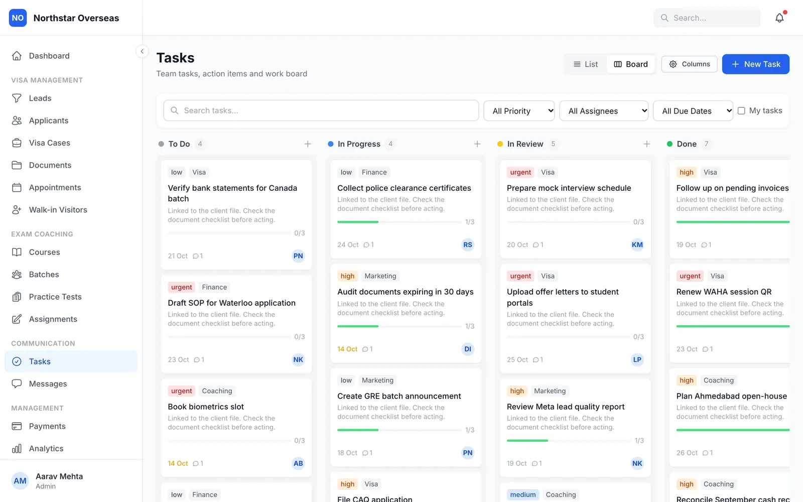Click the DI avatar on Audit documents card

[x=468, y=349]
